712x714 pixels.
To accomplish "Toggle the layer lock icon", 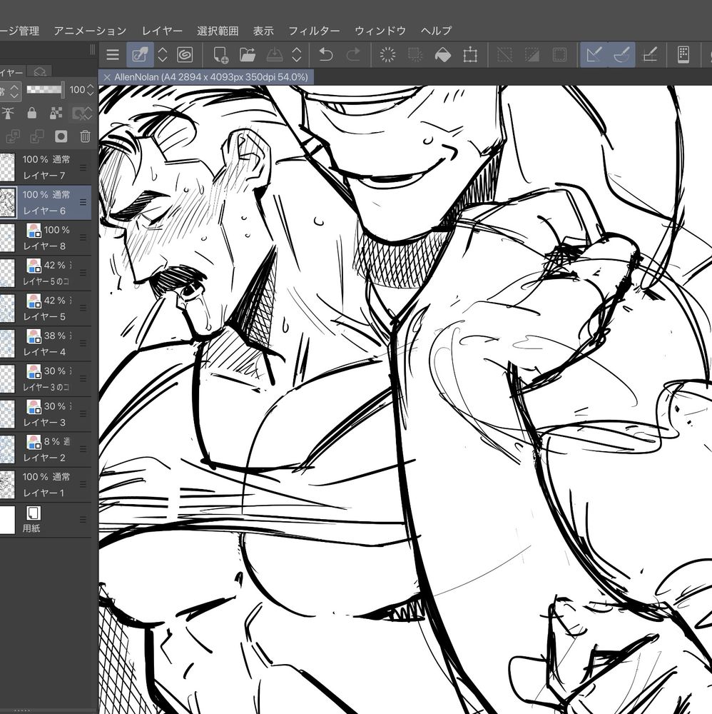I will tap(31, 113).
